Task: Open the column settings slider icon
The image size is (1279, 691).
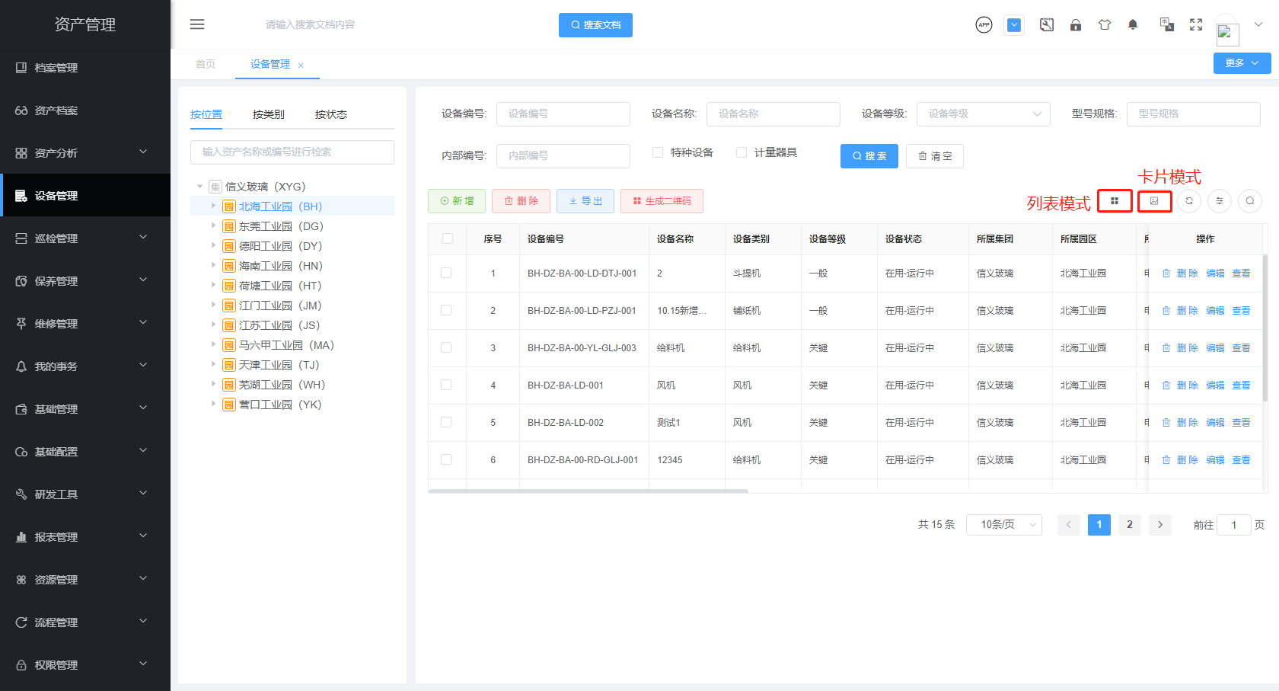Action: tap(1220, 201)
